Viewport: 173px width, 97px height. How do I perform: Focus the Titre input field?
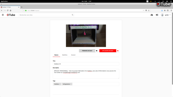pyautogui.click(x=86, y=64)
